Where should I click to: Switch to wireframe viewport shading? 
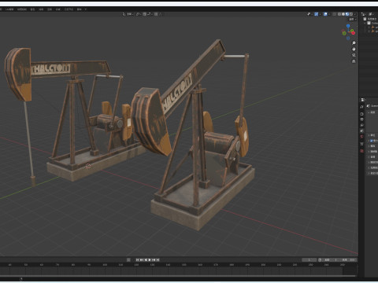(x=339, y=14)
